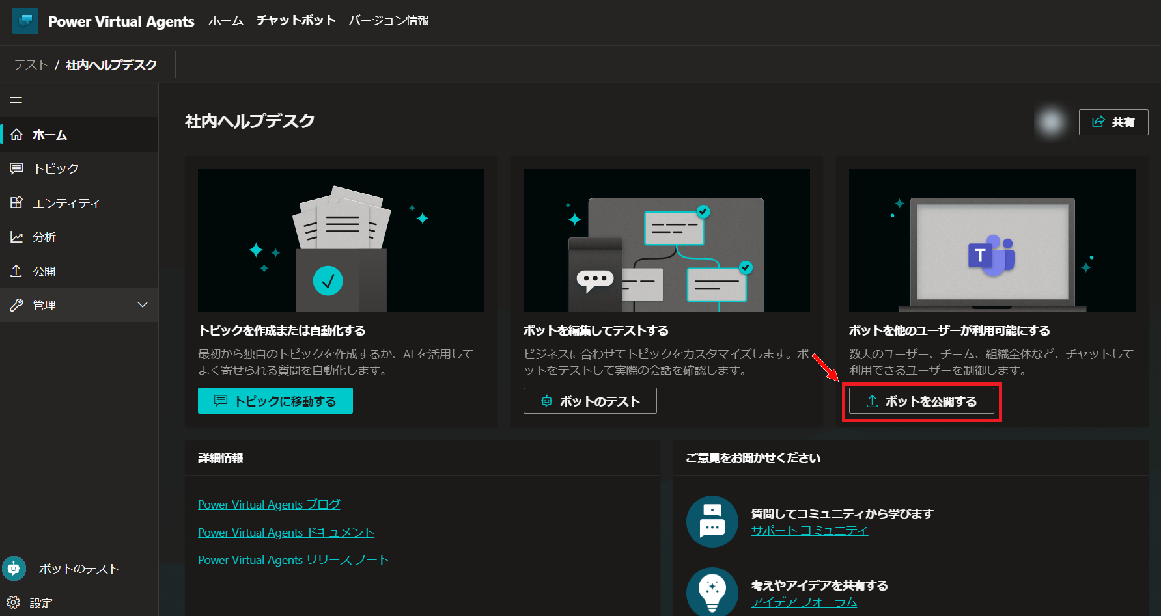Go to テスト in the breadcrumb
The image size is (1161, 616).
[31, 65]
